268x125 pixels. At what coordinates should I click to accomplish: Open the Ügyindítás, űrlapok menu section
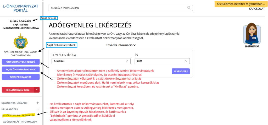14,103
